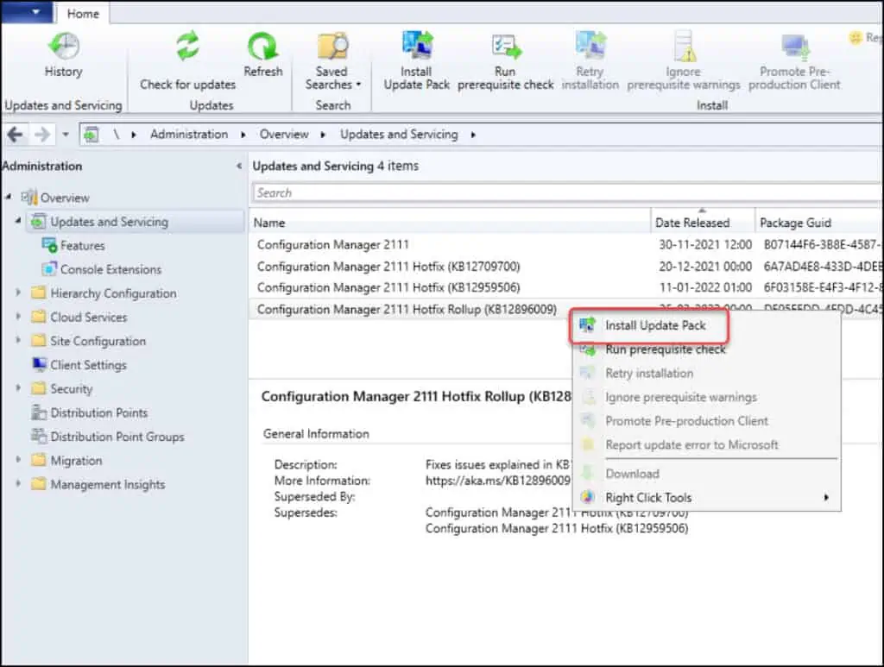884x667 pixels.
Task: Click the Distribution Points node icon
Action: pos(39,412)
